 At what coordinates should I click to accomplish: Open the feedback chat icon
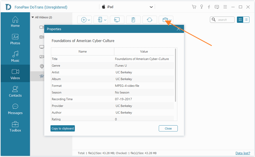(217, 7)
